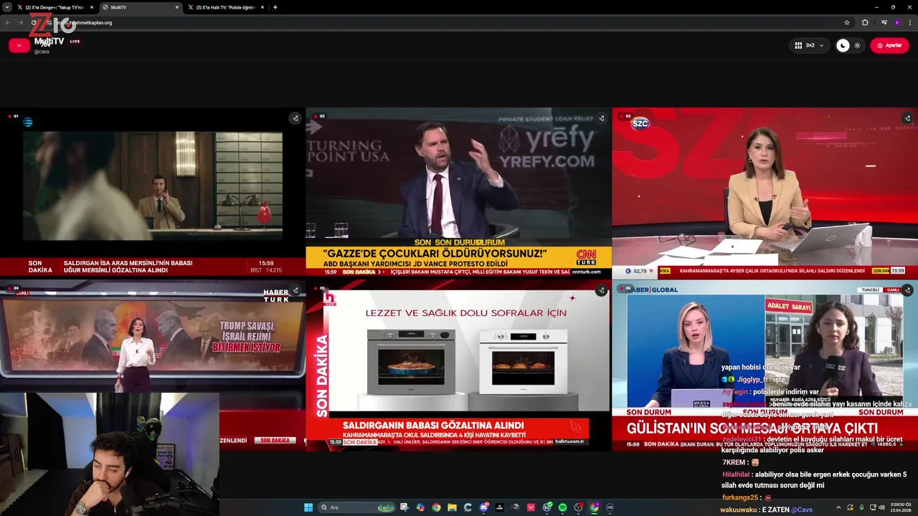This screenshot has height=516, width=918.
Task: Open Copilot from the taskbar
Action: click(420, 507)
